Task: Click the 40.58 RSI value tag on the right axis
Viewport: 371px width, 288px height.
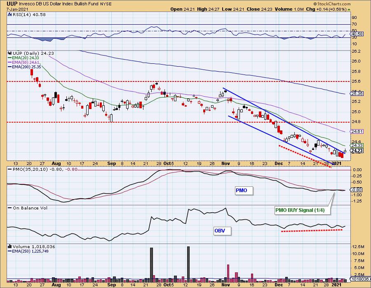Action: point(357,34)
